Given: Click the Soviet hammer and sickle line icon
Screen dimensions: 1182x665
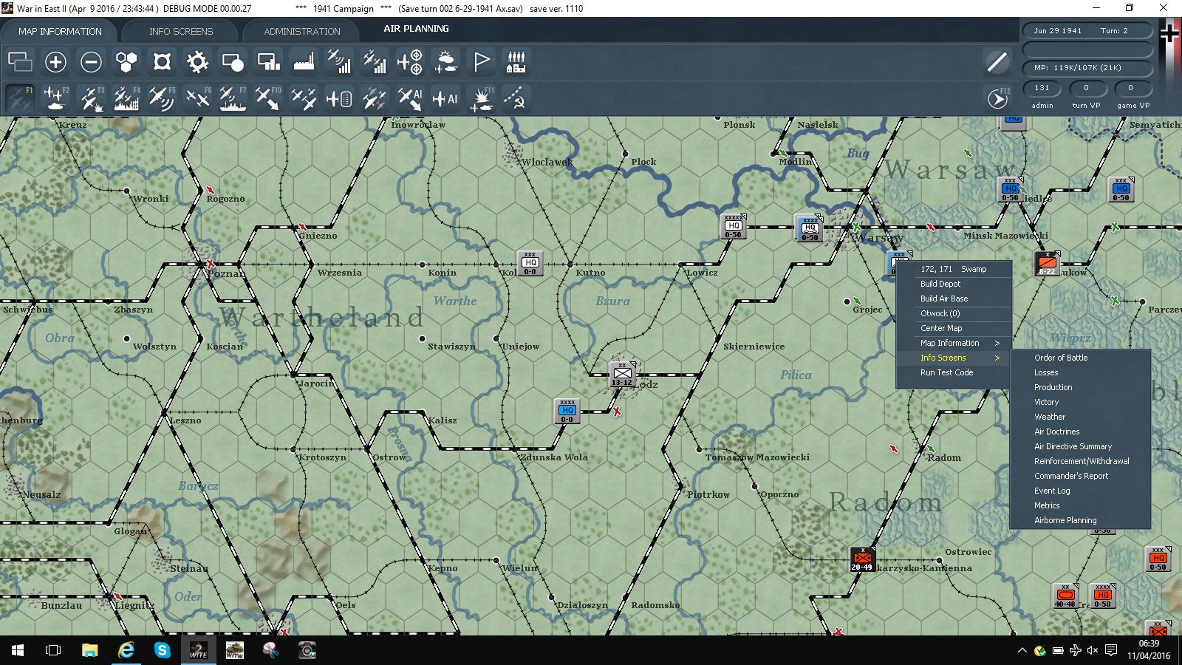Looking at the screenshot, I should click(x=515, y=98).
